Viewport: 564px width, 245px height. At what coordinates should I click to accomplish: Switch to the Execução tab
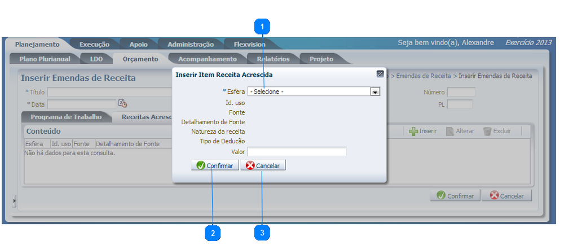pyautogui.click(x=94, y=45)
